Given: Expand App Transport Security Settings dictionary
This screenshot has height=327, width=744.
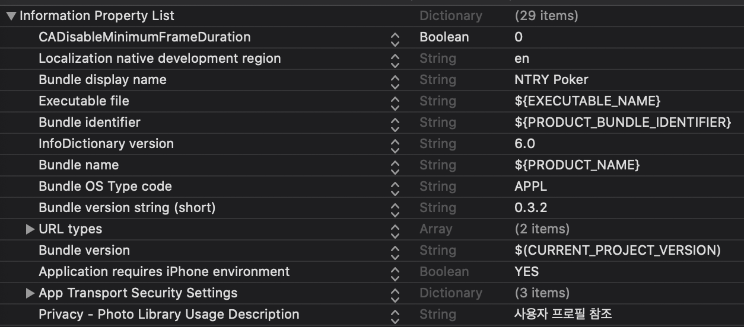Looking at the screenshot, I should pyautogui.click(x=30, y=293).
